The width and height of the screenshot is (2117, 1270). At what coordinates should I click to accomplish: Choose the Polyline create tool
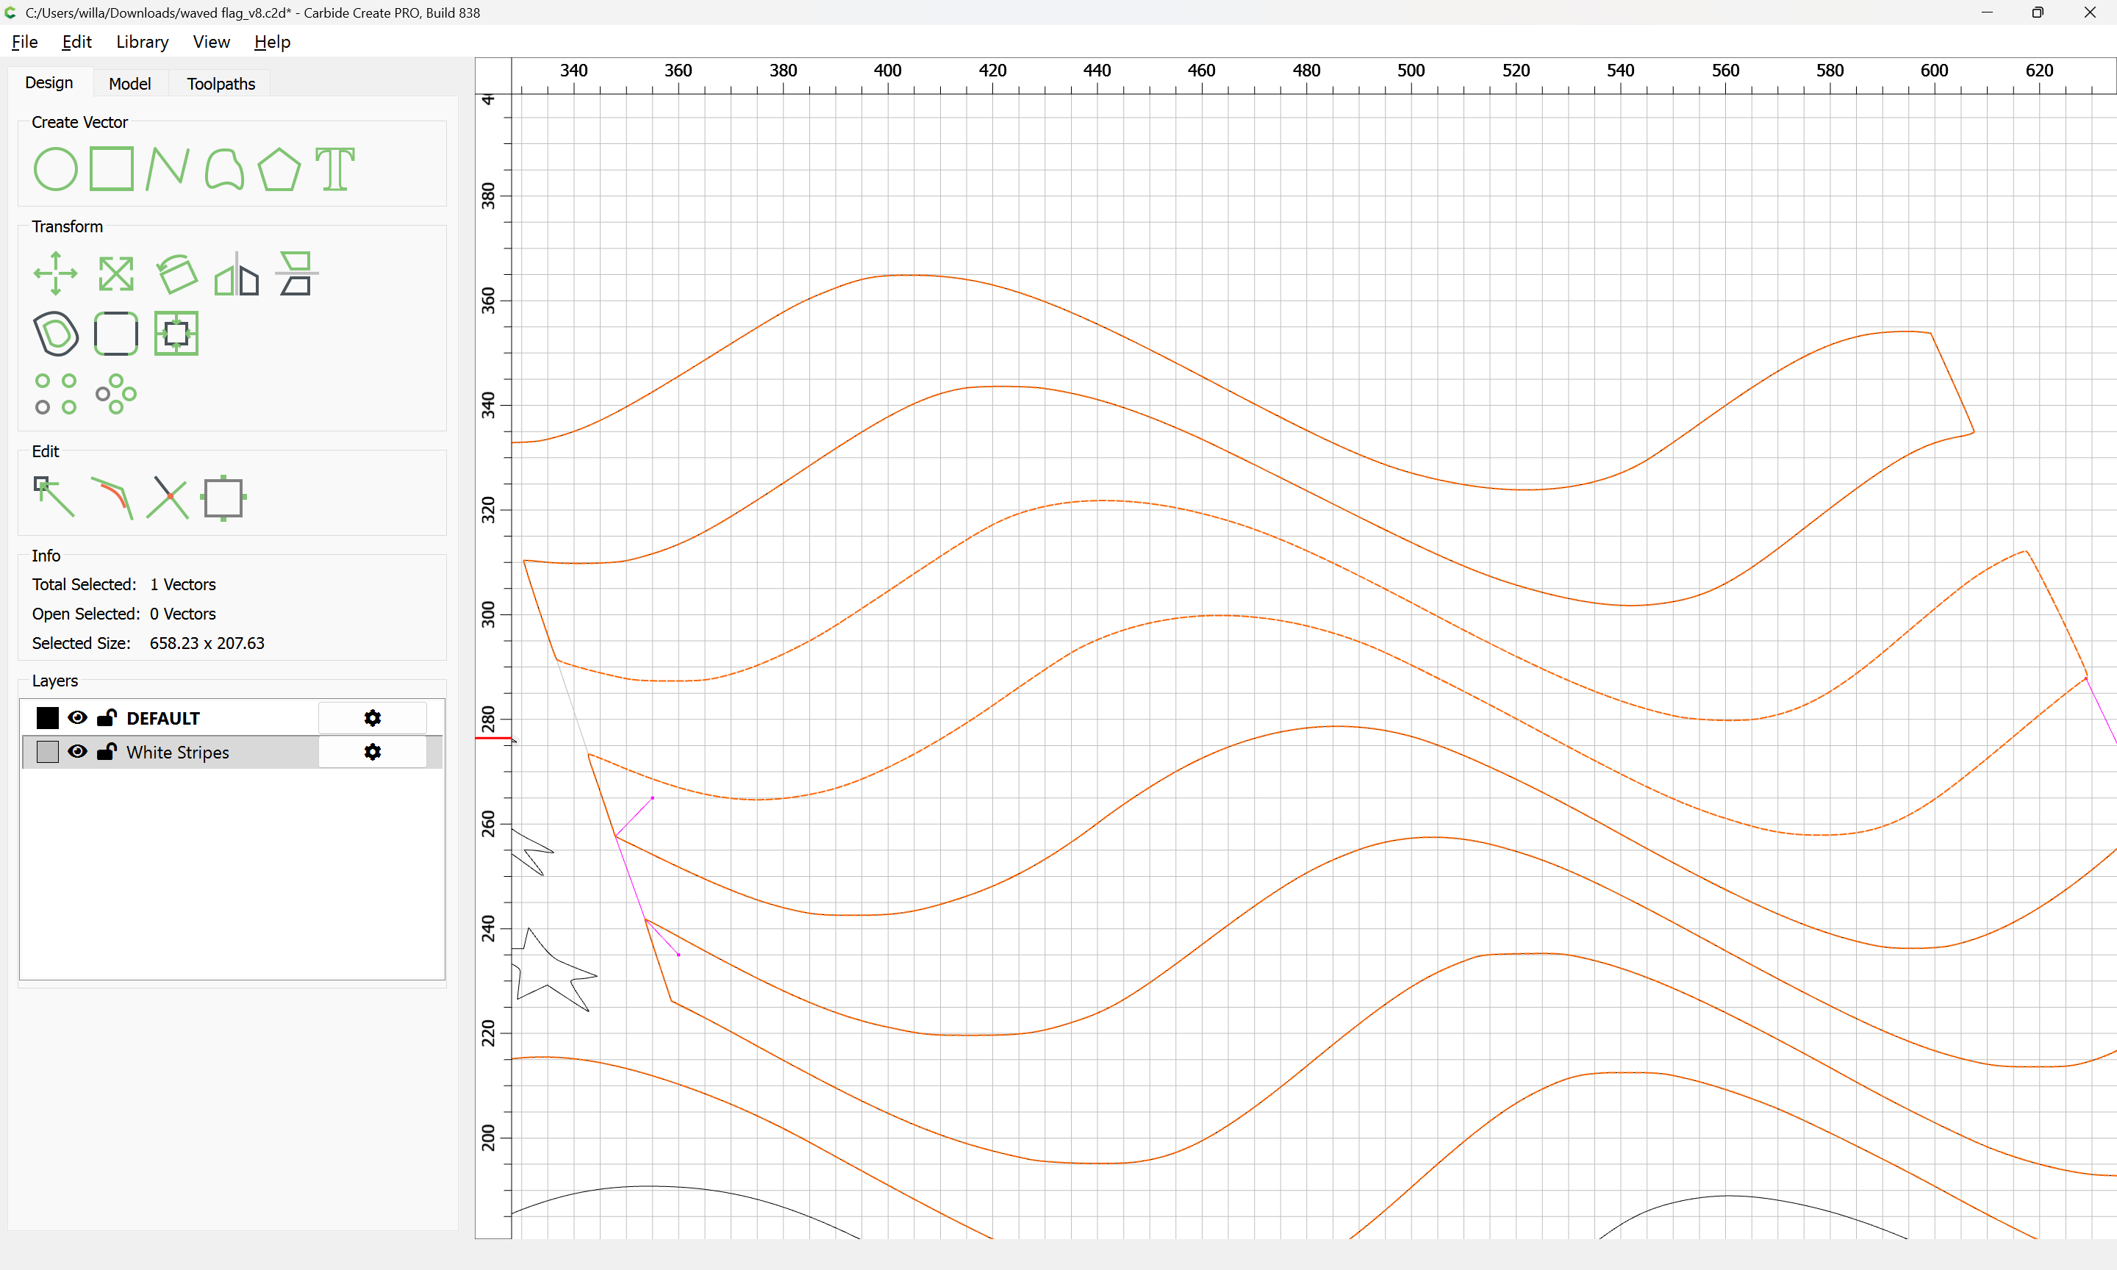tap(168, 168)
